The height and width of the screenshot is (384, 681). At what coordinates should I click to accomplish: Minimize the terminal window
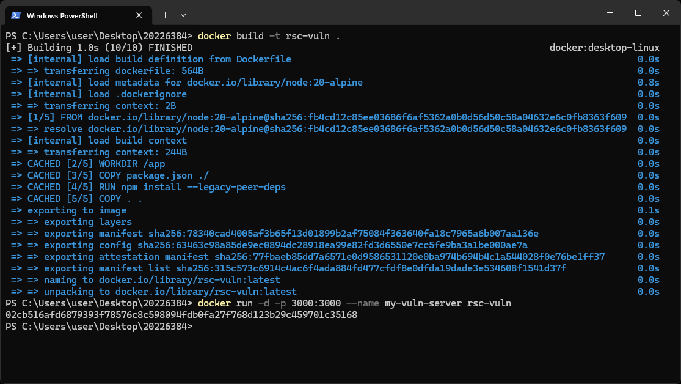(x=610, y=13)
